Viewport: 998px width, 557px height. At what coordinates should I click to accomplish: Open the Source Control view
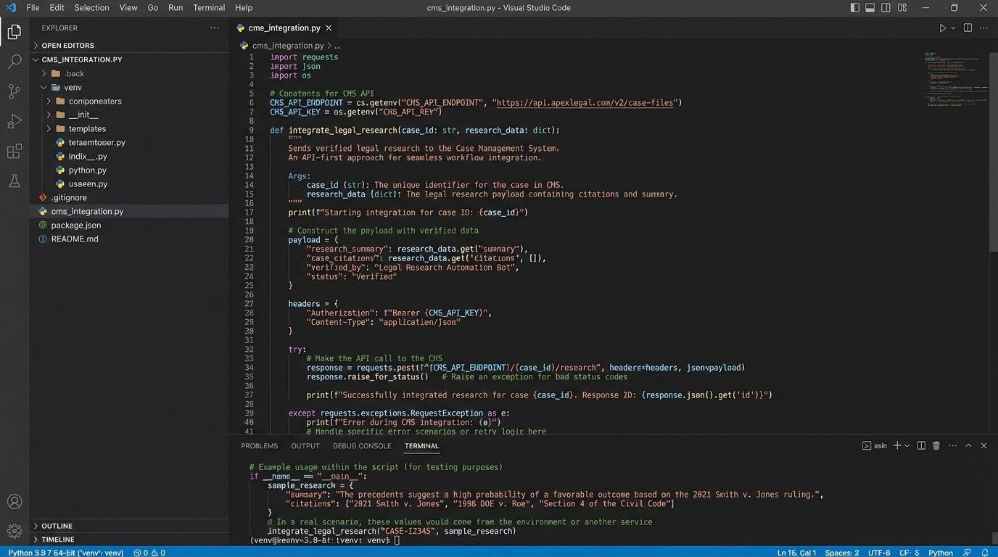pos(15,91)
